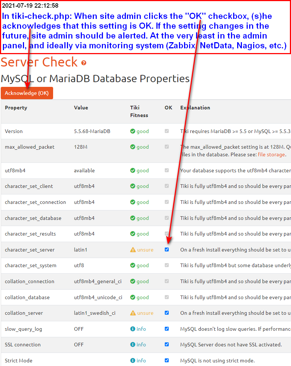Open the Server Check help icon
The width and height of the screenshot is (291, 366).
84,63
